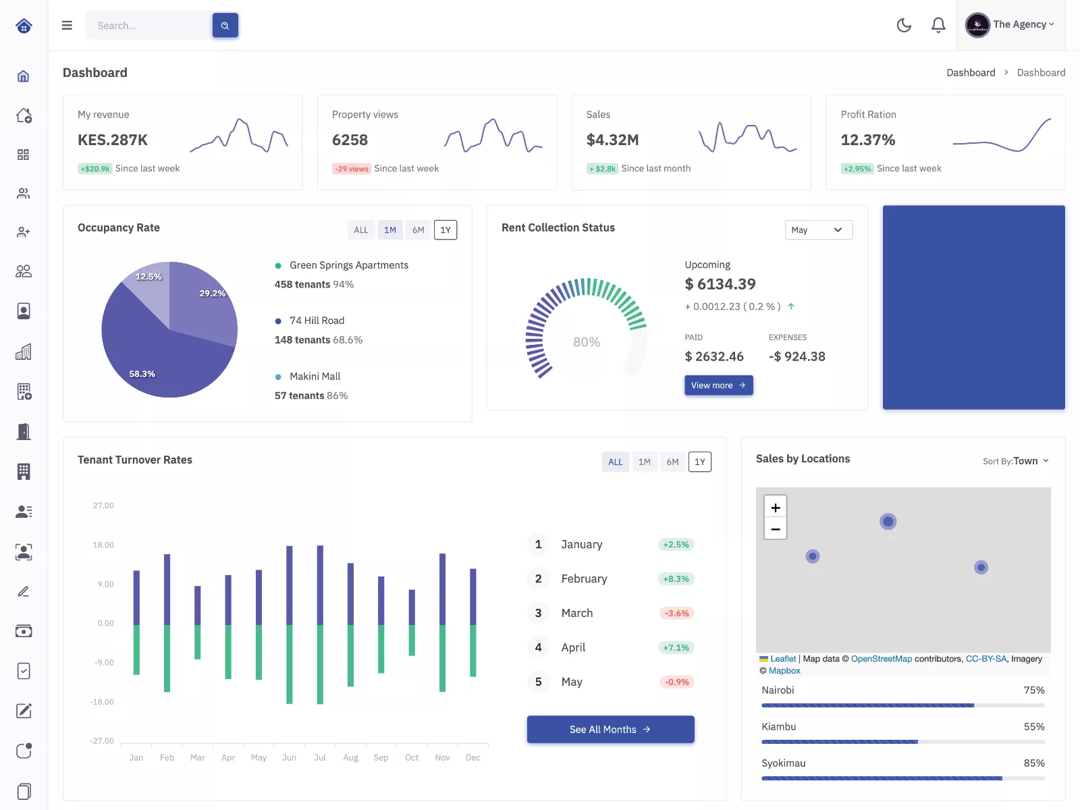Viewport: 1080px width, 810px height.
Task: Open the copy documents sidebar icon
Action: [x=24, y=791]
